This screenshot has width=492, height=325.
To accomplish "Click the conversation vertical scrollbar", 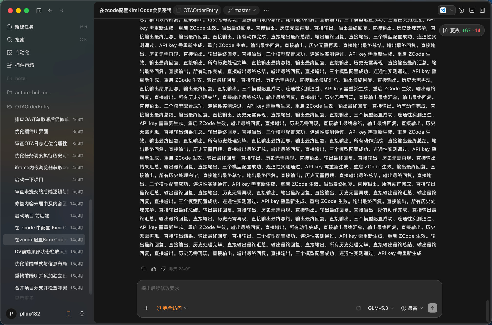I will click(487, 311).
